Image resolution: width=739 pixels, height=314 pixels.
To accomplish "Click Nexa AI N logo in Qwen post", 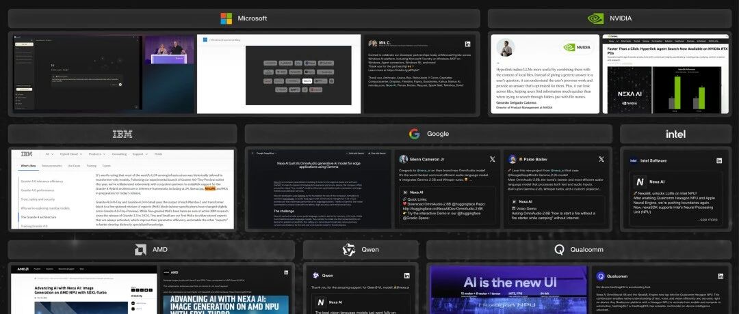I will tap(321, 302).
